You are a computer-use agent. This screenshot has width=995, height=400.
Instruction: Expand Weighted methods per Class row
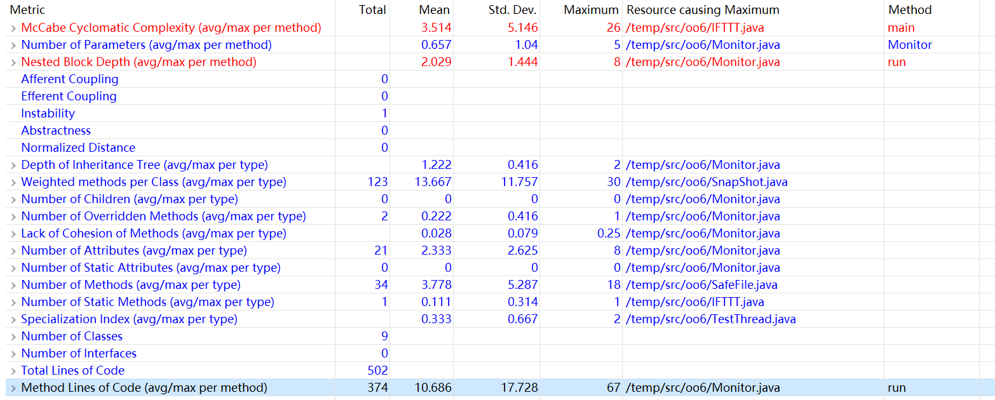(13, 182)
